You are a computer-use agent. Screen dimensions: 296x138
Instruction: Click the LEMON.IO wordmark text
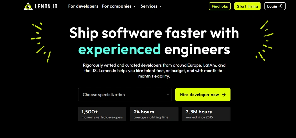[x=46, y=6]
